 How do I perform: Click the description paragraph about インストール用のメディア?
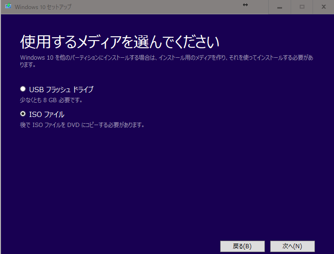(x=167, y=61)
